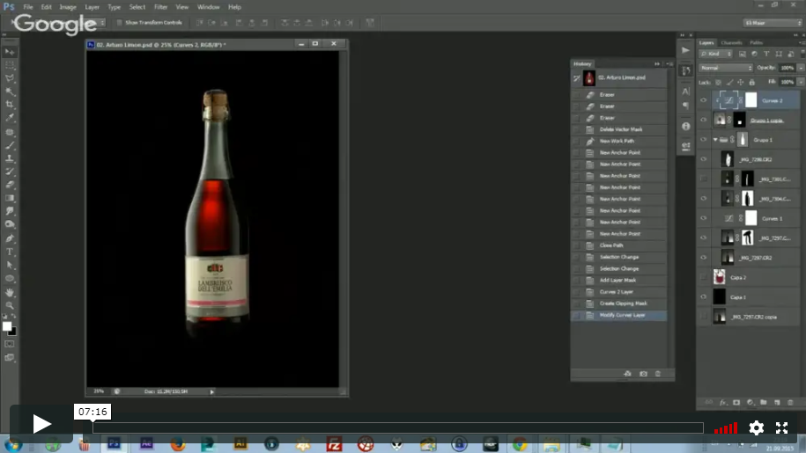The width and height of the screenshot is (806, 453).
Task: Hide the Grupo 1 copia layer
Action: pos(704,120)
